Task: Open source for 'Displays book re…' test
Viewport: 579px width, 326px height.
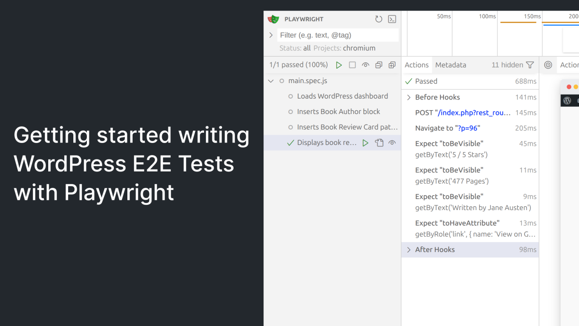Action: coord(379,142)
